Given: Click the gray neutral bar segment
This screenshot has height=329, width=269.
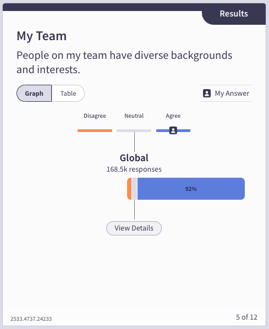Looking at the screenshot, I should (134, 189).
